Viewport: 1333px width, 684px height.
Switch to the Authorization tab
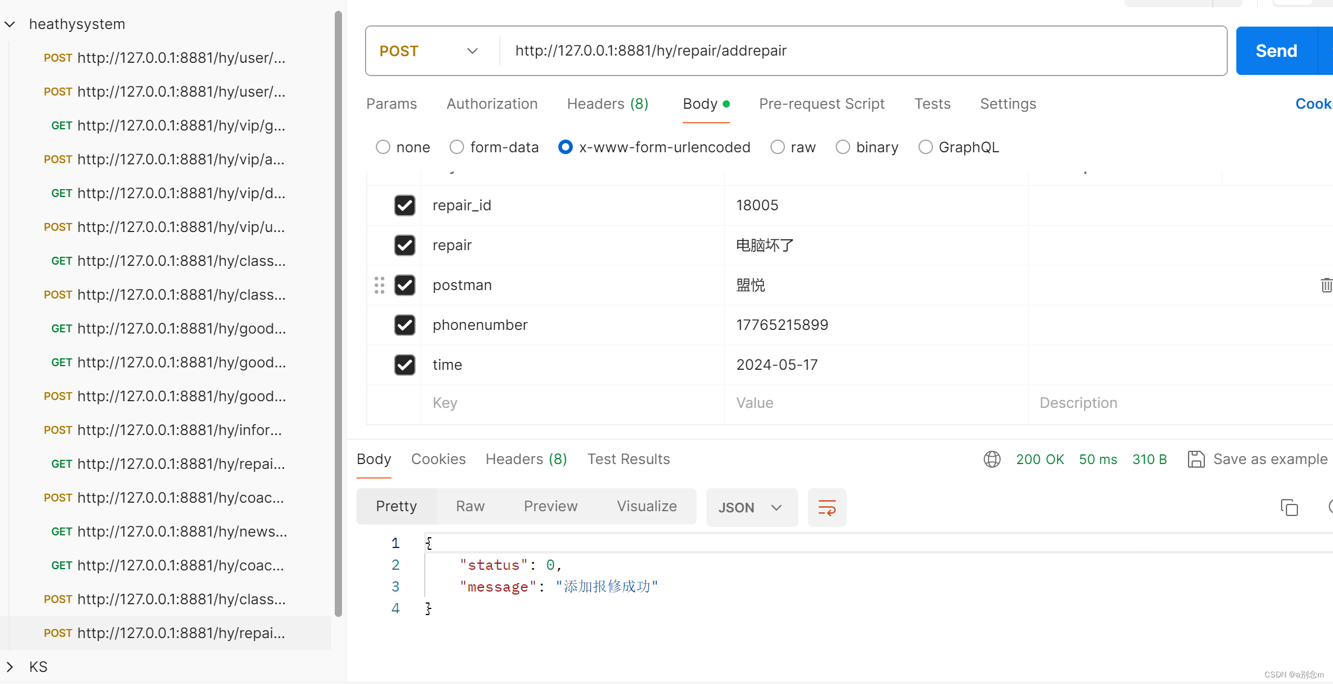(x=492, y=104)
